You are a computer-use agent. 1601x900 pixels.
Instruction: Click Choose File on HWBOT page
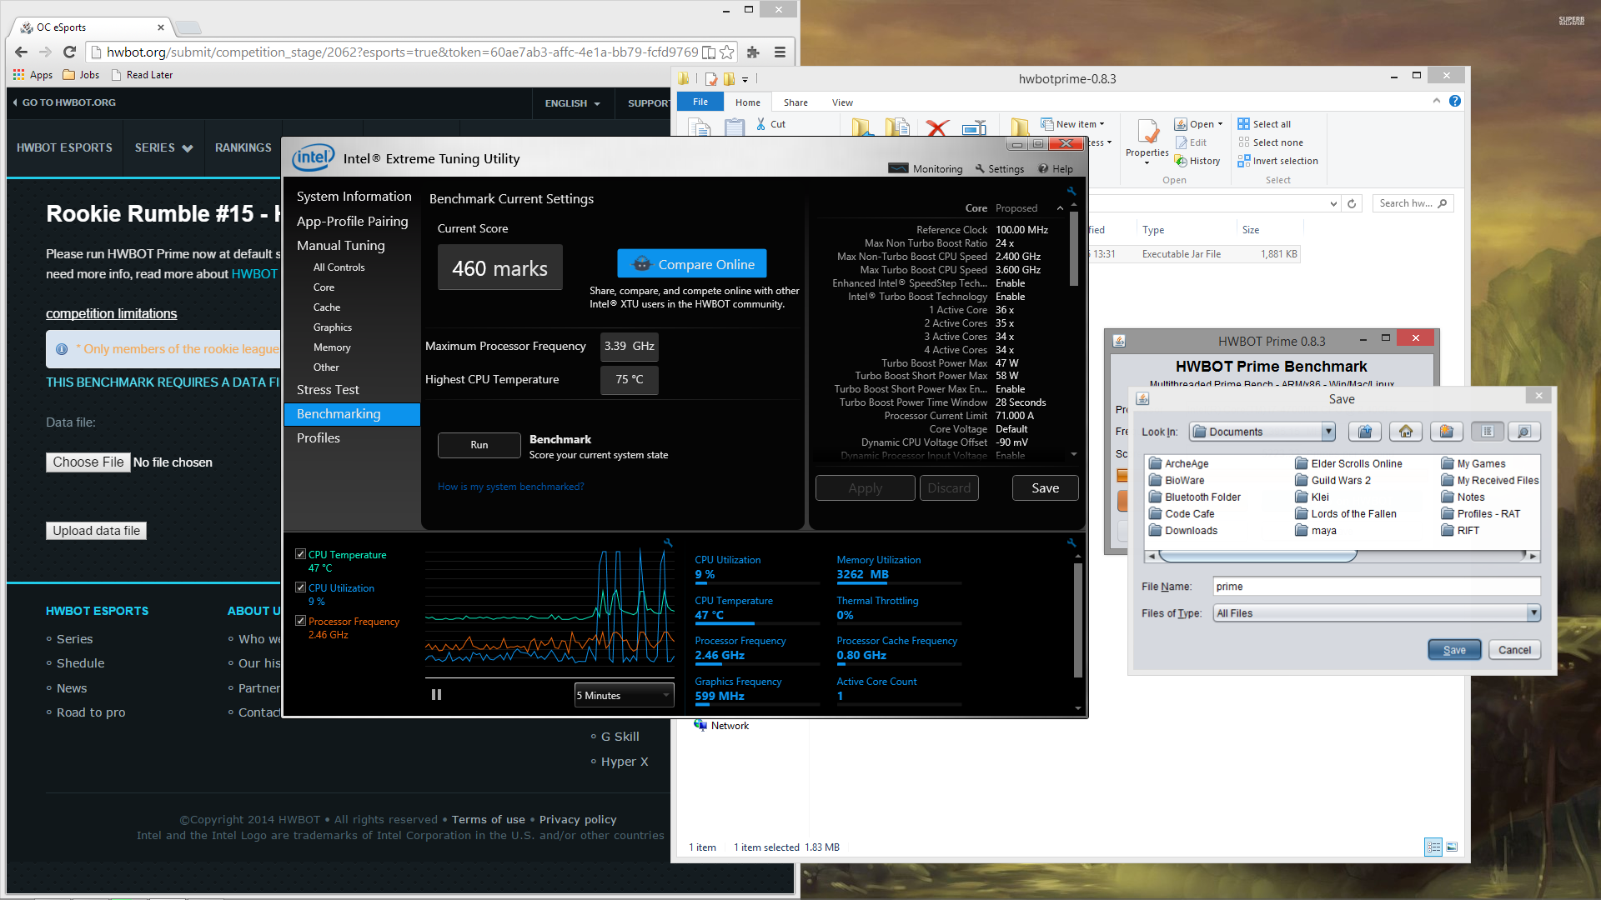point(88,462)
